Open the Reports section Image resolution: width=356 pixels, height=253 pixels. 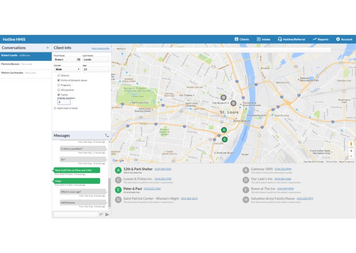[x=320, y=39]
